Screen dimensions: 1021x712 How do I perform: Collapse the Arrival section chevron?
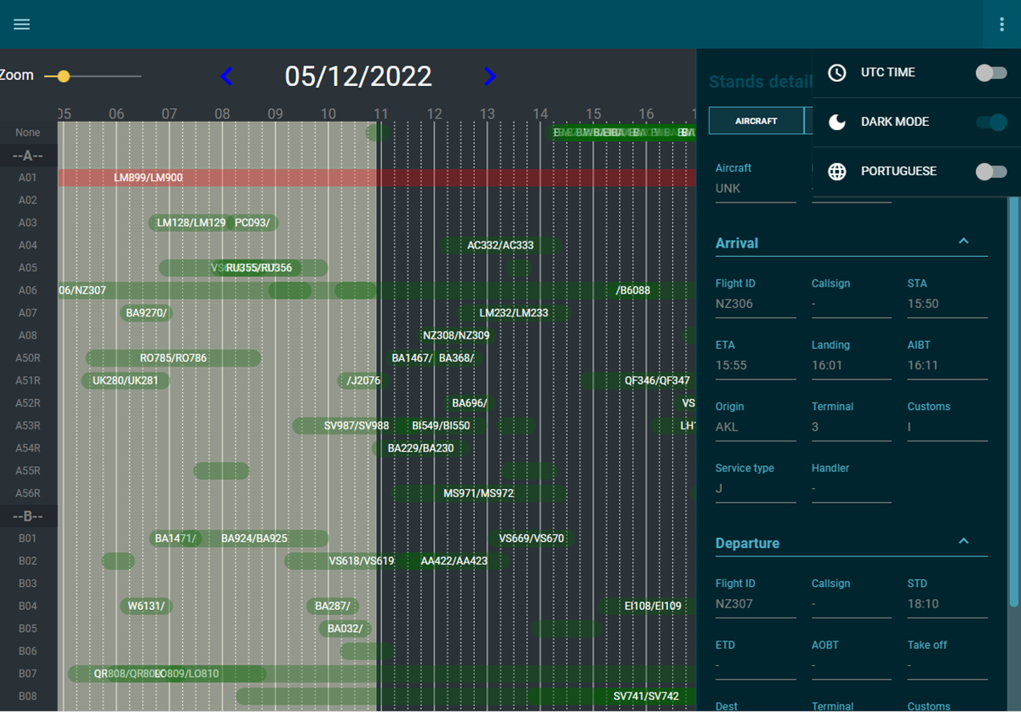pyautogui.click(x=963, y=242)
